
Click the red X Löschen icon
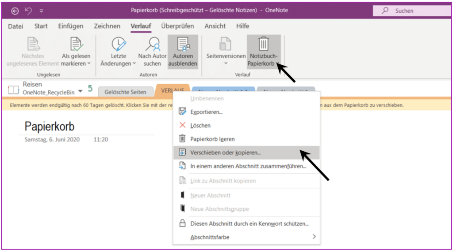tap(182, 125)
